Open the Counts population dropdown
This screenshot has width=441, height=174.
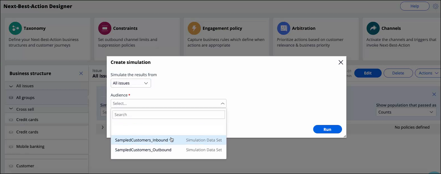click(406, 112)
